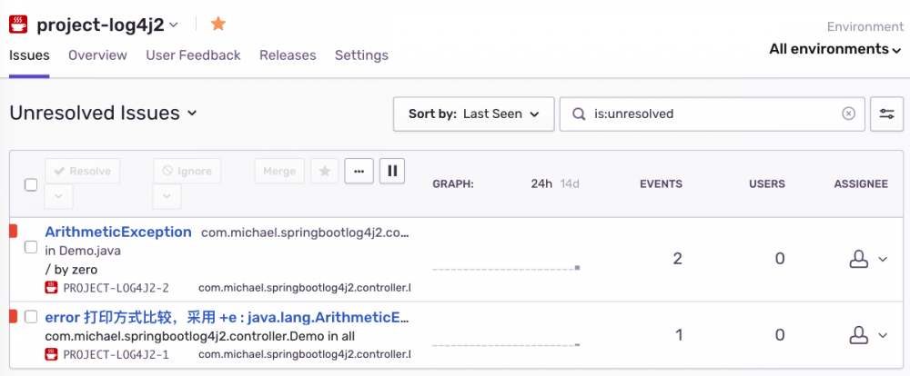Expand the assignee dropdown for PROJECT-LOG4J2-1
Screen dimensions: 910x376
pyautogui.click(x=883, y=335)
